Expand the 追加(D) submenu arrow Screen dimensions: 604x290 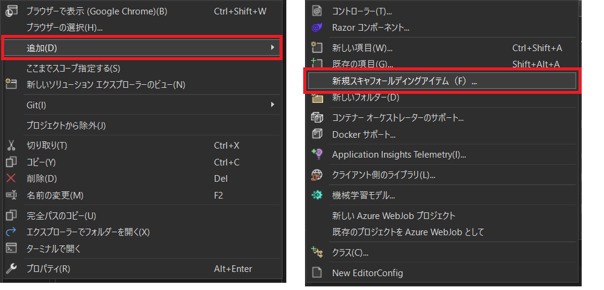click(x=272, y=48)
